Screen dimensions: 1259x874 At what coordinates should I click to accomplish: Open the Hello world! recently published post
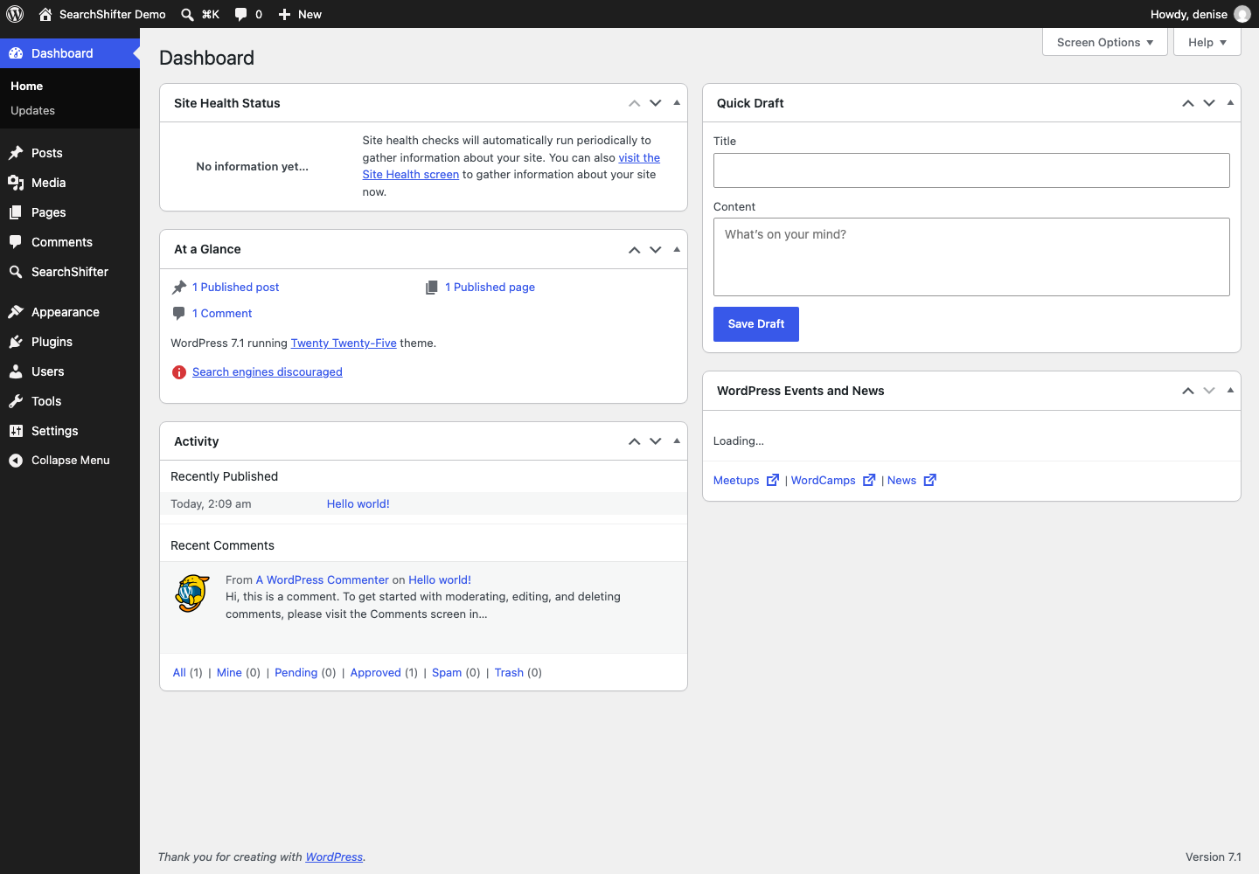358,504
